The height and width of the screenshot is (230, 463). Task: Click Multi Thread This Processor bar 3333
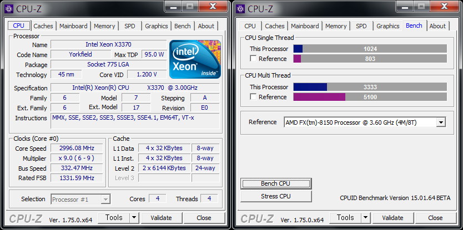(370, 87)
